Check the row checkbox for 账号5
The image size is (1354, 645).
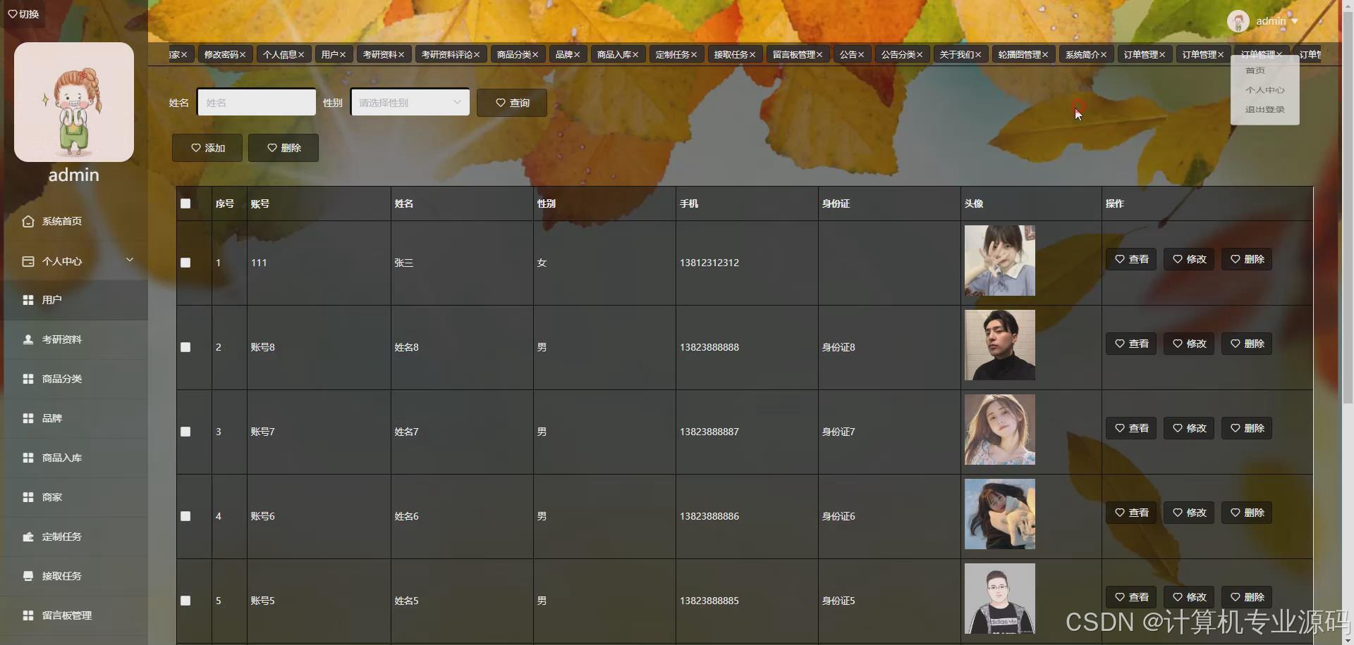pyautogui.click(x=185, y=601)
